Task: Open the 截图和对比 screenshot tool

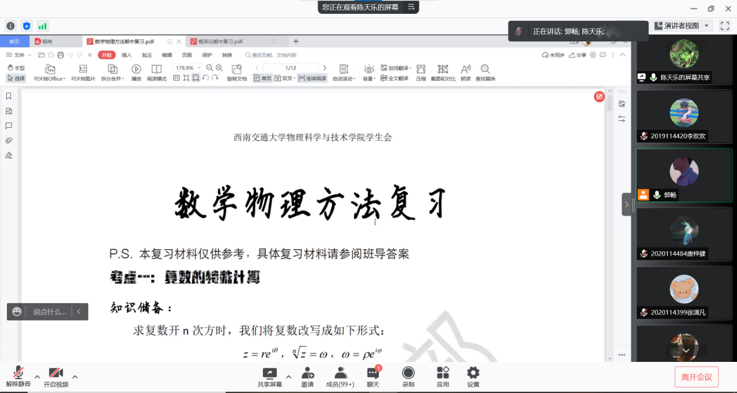Action: (442, 69)
